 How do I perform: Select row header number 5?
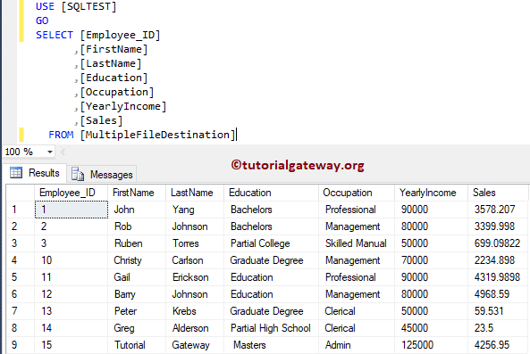21,277
